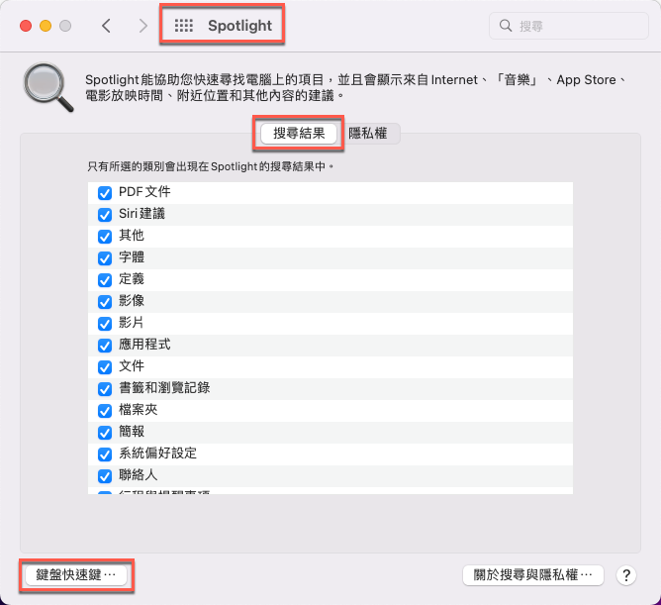Focus the 搜尋 search field
The height and width of the screenshot is (605, 661).
pyautogui.click(x=568, y=26)
